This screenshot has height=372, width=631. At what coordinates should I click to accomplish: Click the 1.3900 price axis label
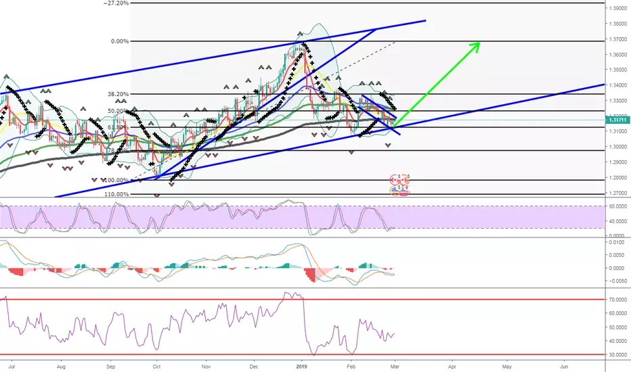point(619,8)
